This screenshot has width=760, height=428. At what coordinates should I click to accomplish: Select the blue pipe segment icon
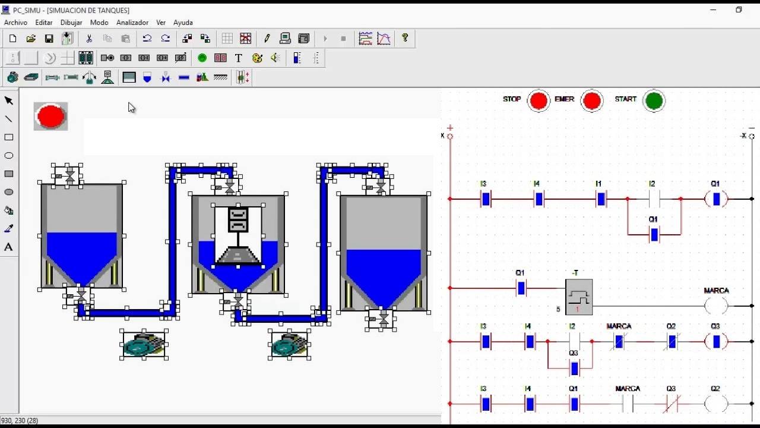pos(184,77)
